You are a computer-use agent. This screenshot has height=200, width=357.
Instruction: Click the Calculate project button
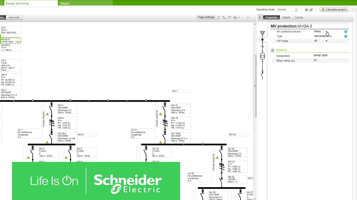(334, 9)
